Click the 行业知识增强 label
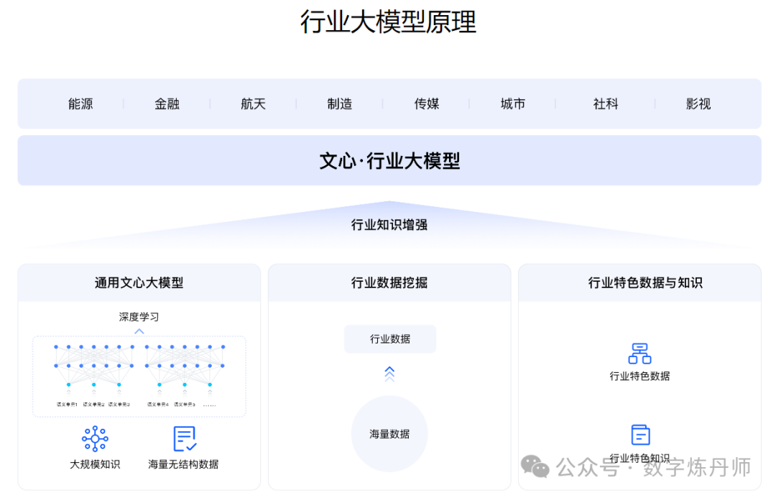 click(x=389, y=225)
